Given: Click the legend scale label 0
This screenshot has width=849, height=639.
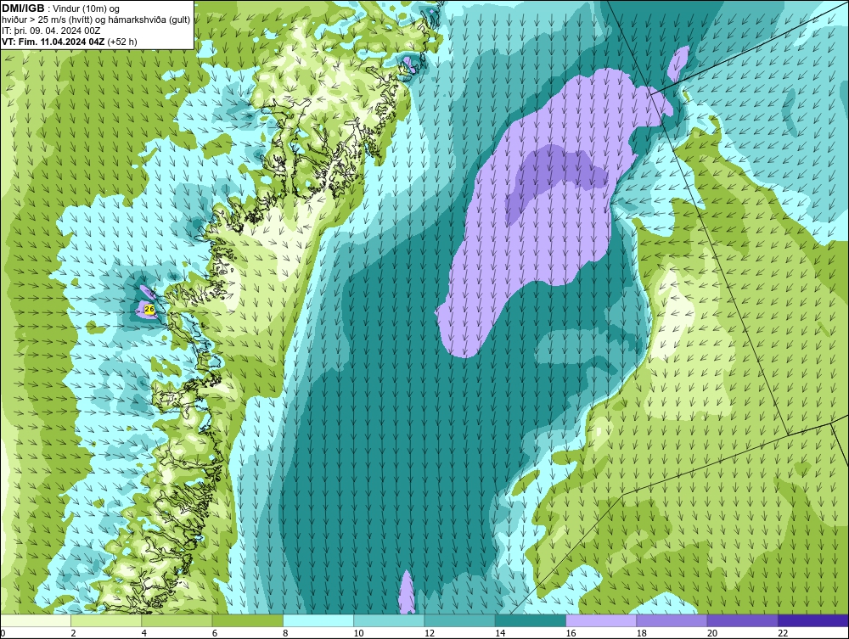Looking at the screenshot, I should coord(3,634).
